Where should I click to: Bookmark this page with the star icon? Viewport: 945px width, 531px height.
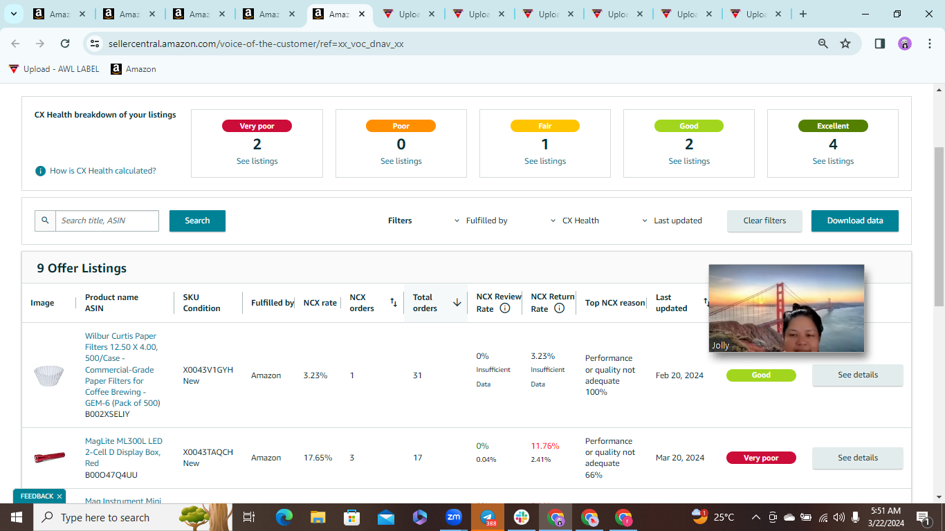(845, 44)
